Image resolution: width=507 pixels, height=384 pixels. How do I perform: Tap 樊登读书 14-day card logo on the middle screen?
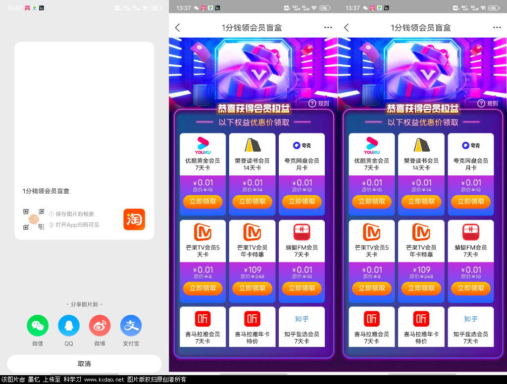click(252, 145)
